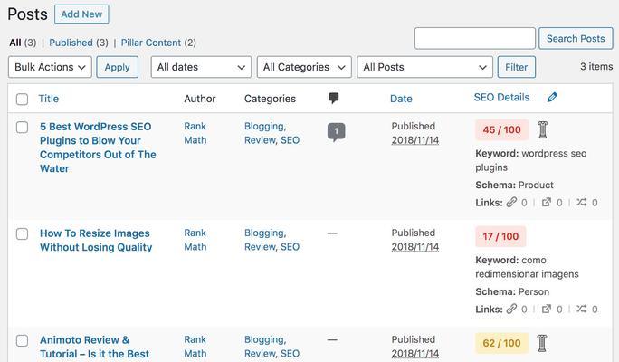Viewport: 619px width, 362px height.
Task: Click the external links icon in first post
Action: [547, 202]
